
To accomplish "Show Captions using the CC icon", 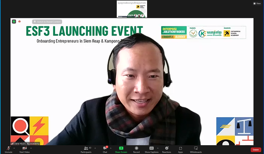I will (152, 148).
